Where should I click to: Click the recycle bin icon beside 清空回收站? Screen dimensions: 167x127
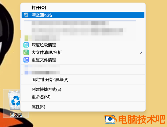pos(26,15)
